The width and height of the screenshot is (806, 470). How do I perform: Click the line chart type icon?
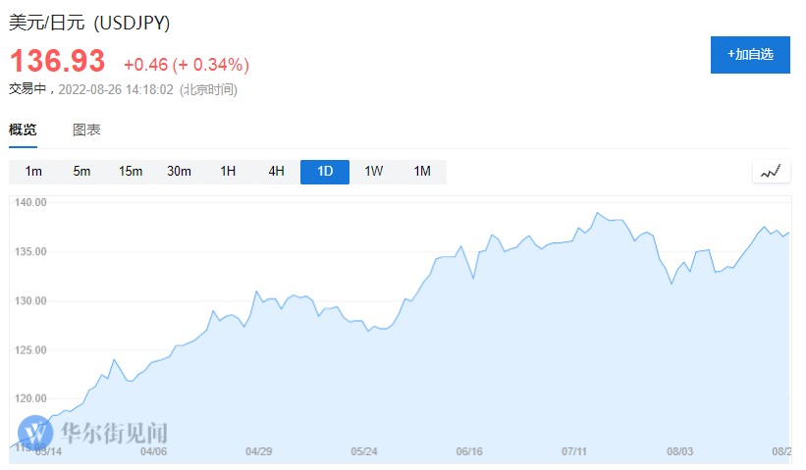pyautogui.click(x=771, y=172)
